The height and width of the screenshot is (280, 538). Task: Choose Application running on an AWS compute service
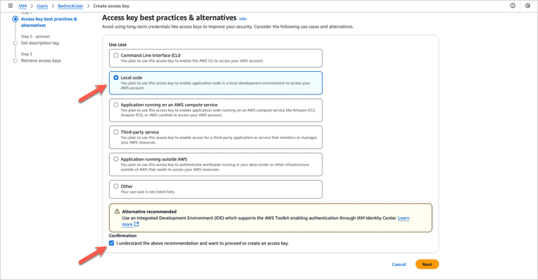116,105
